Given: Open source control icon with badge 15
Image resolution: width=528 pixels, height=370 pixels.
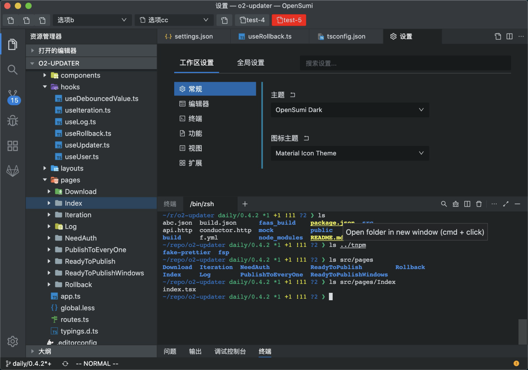Looking at the screenshot, I should [x=13, y=97].
